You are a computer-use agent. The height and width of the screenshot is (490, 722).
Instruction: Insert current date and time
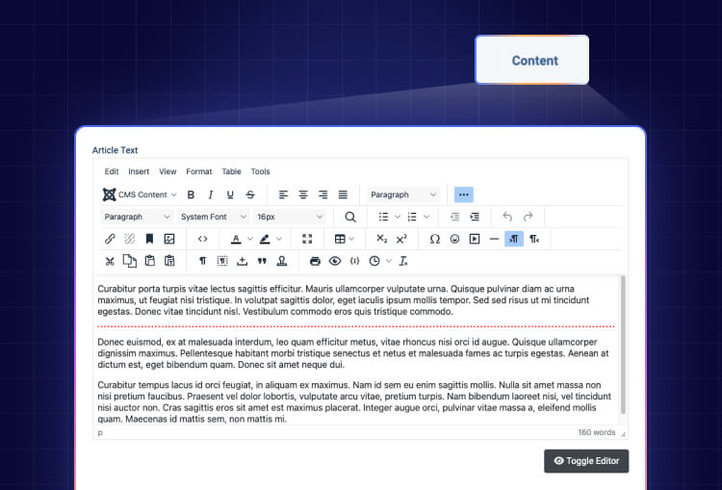pos(374,261)
